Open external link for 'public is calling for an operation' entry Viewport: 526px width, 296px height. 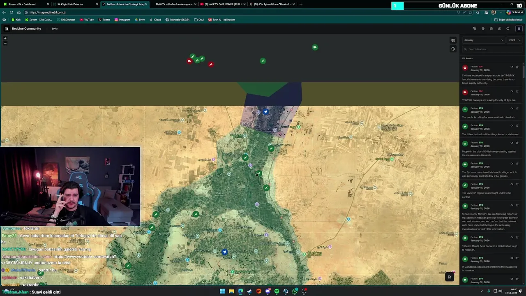(x=517, y=109)
